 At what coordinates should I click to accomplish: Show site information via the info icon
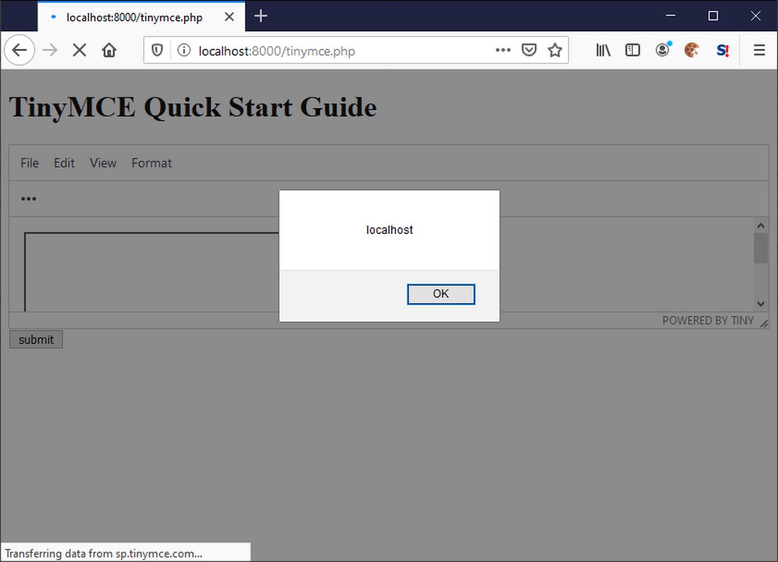pos(184,51)
